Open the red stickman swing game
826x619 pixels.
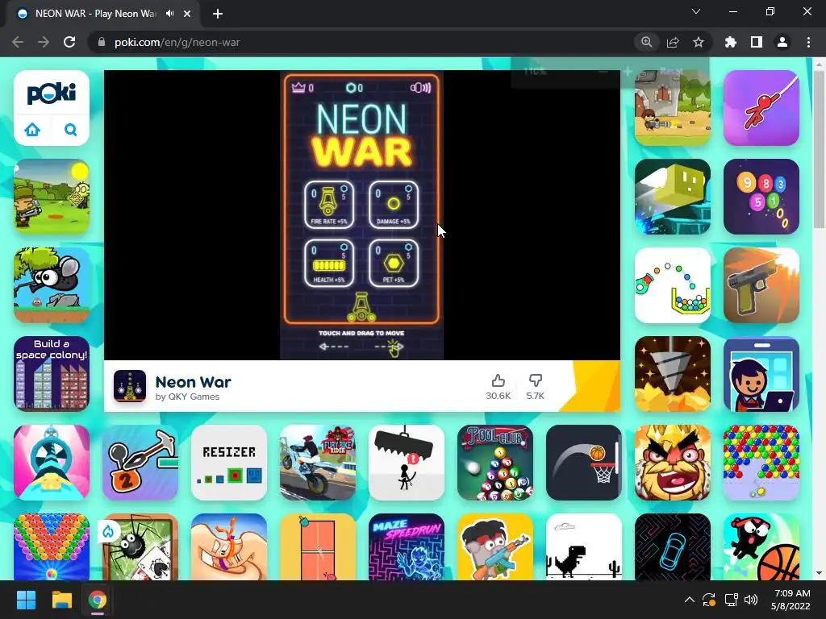[x=761, y=108]
